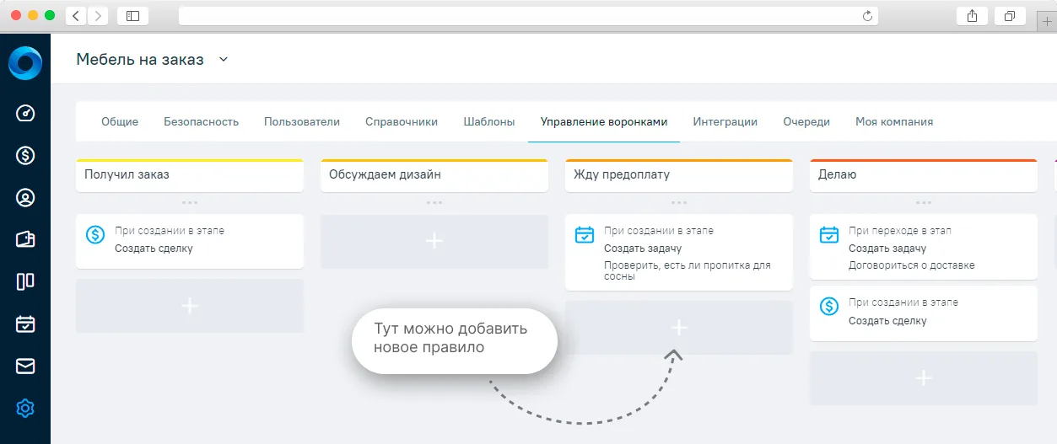Switch to the Безопасность tab
This screenshot has width=1057, height=444.
click(x=201, y=121)
